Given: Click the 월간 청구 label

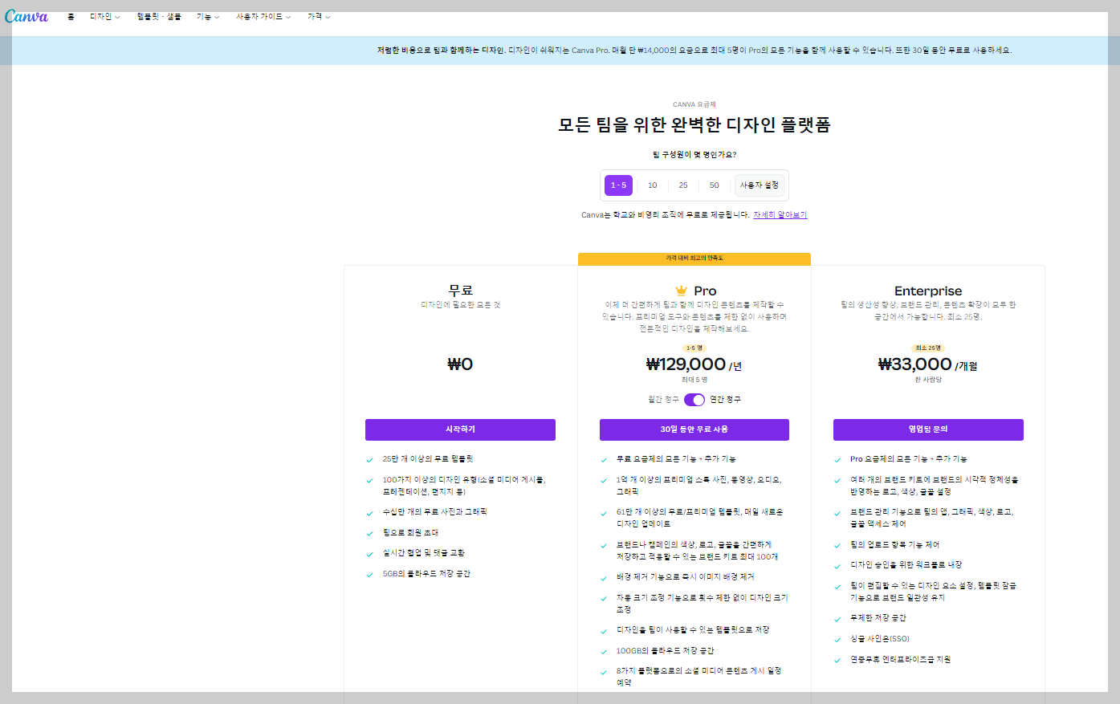Looking at the screenshot, I should pyautogui.click(x=663, y=400).
